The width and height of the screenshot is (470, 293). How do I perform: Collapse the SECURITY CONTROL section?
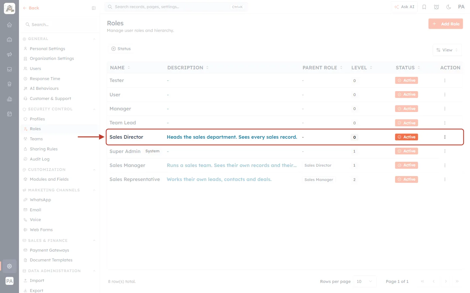pyautogui.click(x=94, y=109)
